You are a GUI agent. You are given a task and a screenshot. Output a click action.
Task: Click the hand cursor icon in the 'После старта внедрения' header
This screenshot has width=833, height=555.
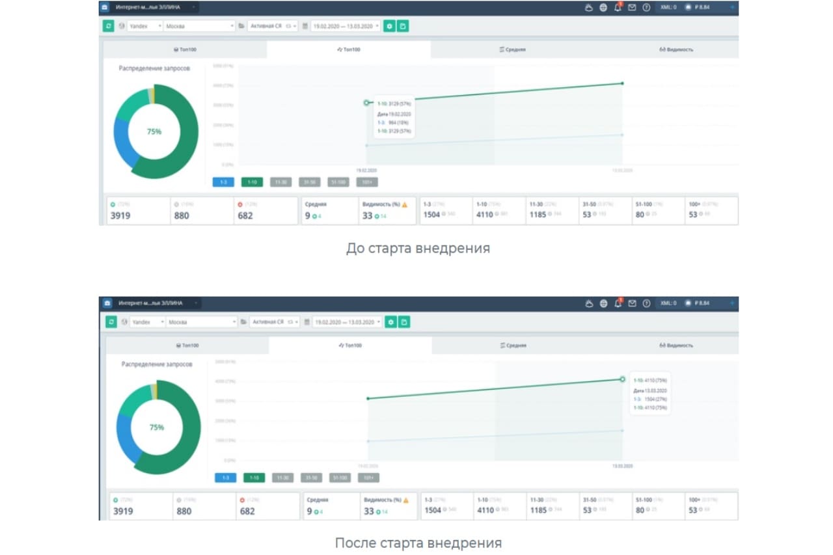click(589, 303)
